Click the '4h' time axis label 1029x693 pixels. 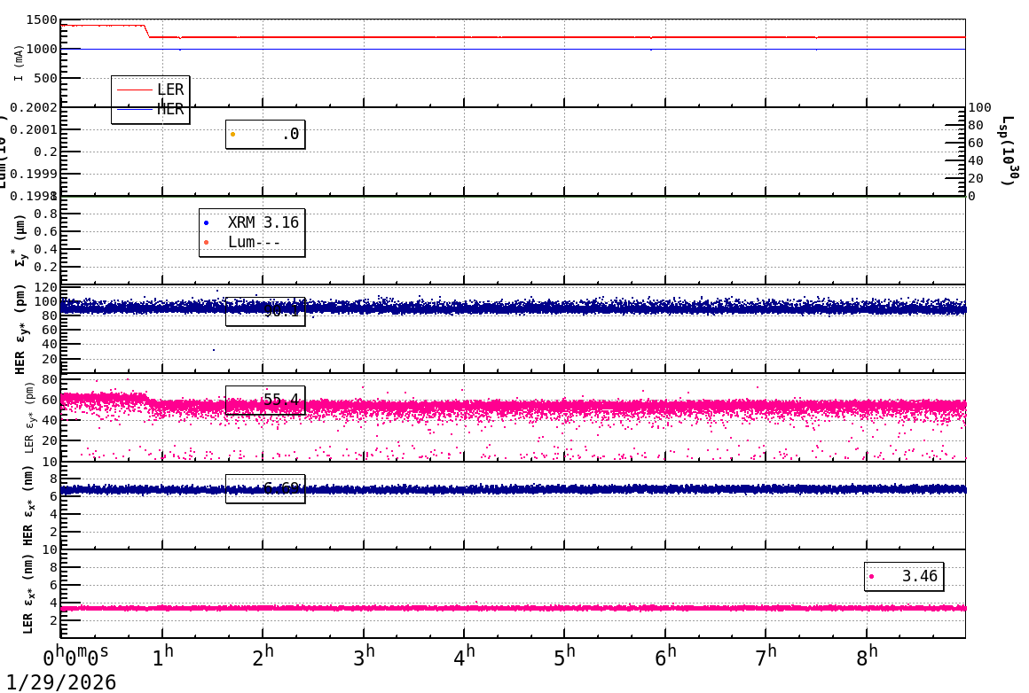point(464,657)
